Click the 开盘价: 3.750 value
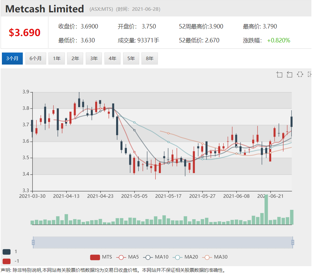312x275 pixels. point(137,27)
